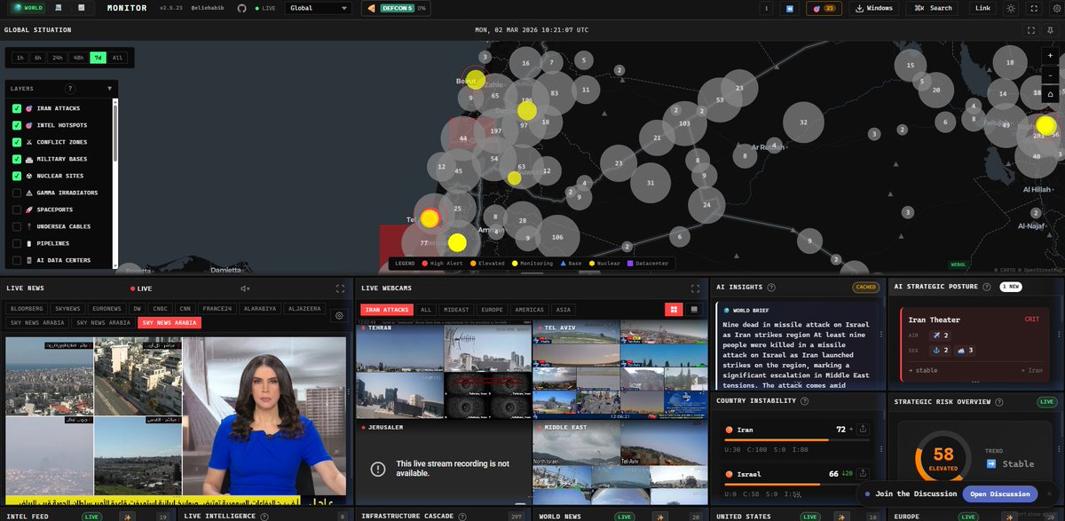The width and height of the screenshot is (1065, 521).
Task: Collapse the Layers panel arrow
Action: (110, 89)
